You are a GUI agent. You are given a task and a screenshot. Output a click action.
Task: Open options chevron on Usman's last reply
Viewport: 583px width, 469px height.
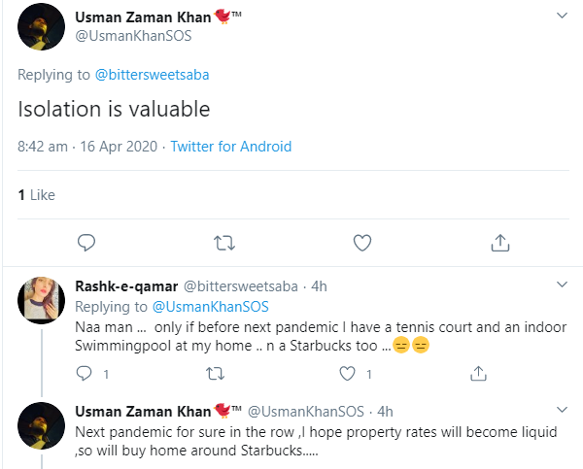click(x=562, y=412)
